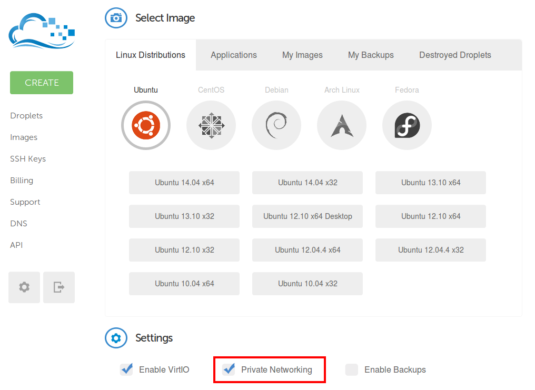
Task: Choose Ubuntu 10.04 x64 image
Action: pyautogui.click(x=184, y=284)
